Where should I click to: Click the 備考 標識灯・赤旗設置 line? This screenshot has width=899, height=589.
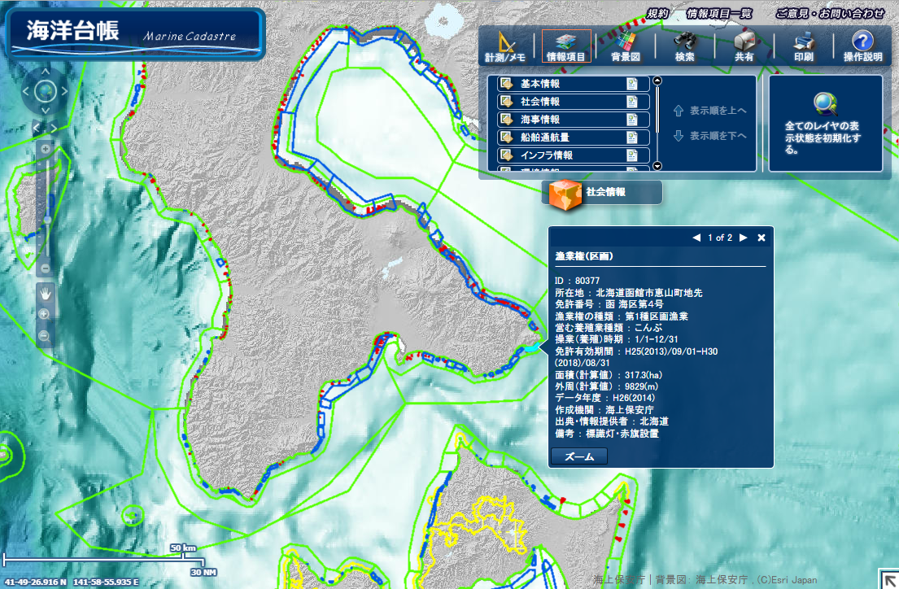[607, 434]
